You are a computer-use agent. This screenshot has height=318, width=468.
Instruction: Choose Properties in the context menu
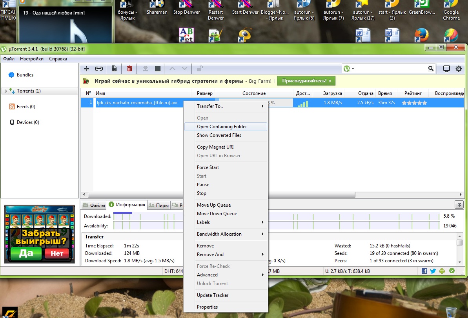pyautogui.click(x=207, y=307)
